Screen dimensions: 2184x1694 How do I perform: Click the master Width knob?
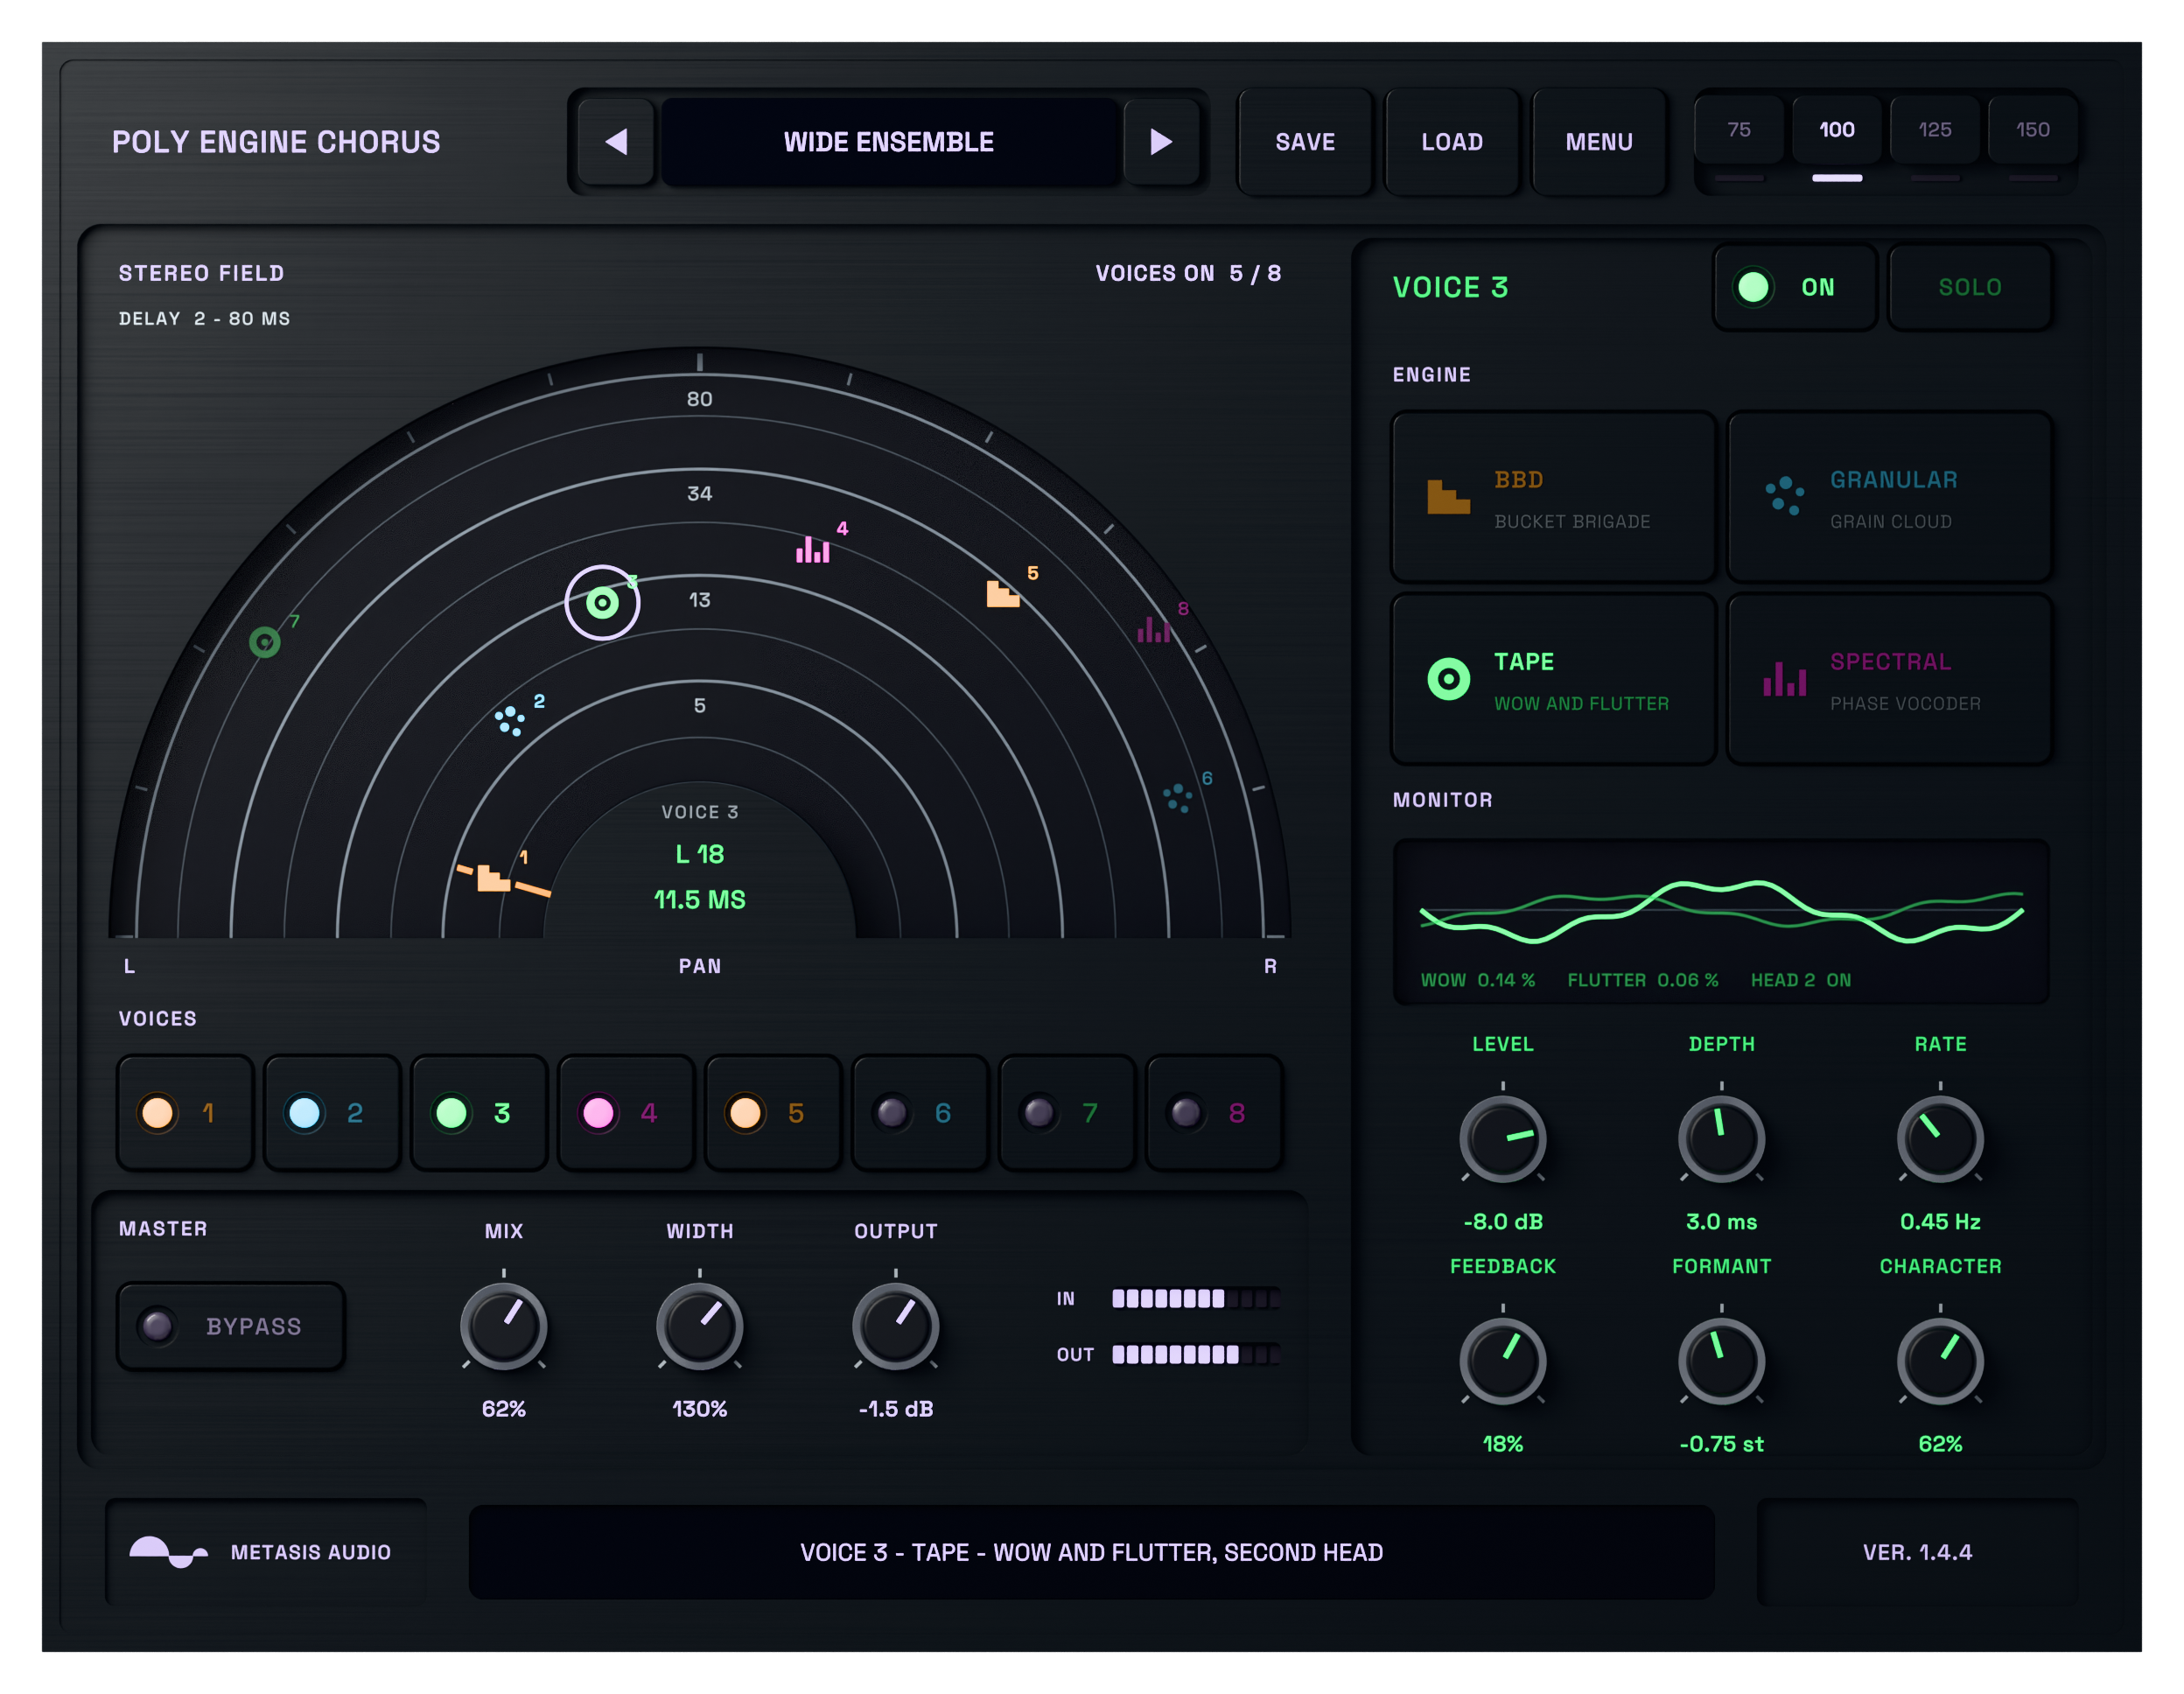[x=699, y=1326]
